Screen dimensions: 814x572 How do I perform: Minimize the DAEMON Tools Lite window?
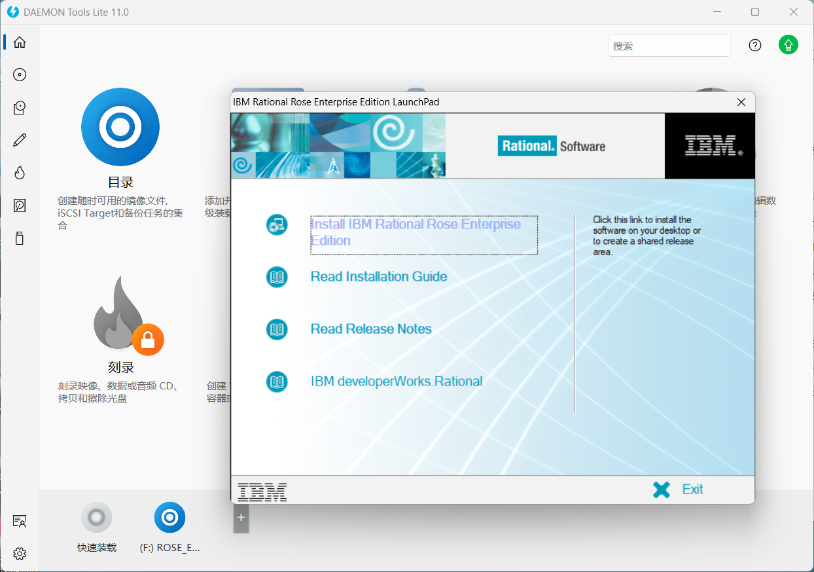coord(717,12)
